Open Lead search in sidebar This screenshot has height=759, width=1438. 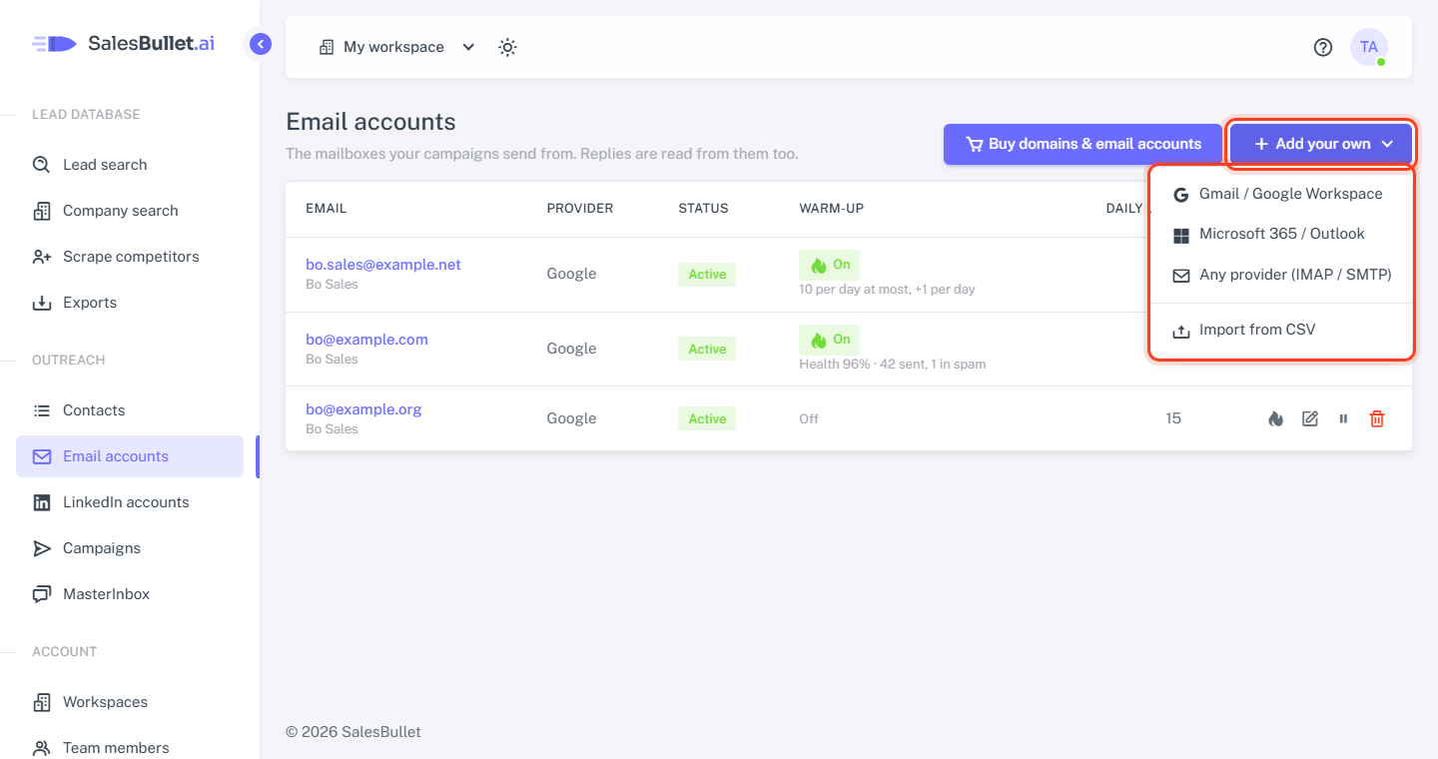(130, 165)
